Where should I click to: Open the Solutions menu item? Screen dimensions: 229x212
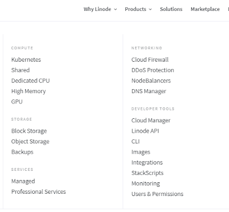point(171,9)
